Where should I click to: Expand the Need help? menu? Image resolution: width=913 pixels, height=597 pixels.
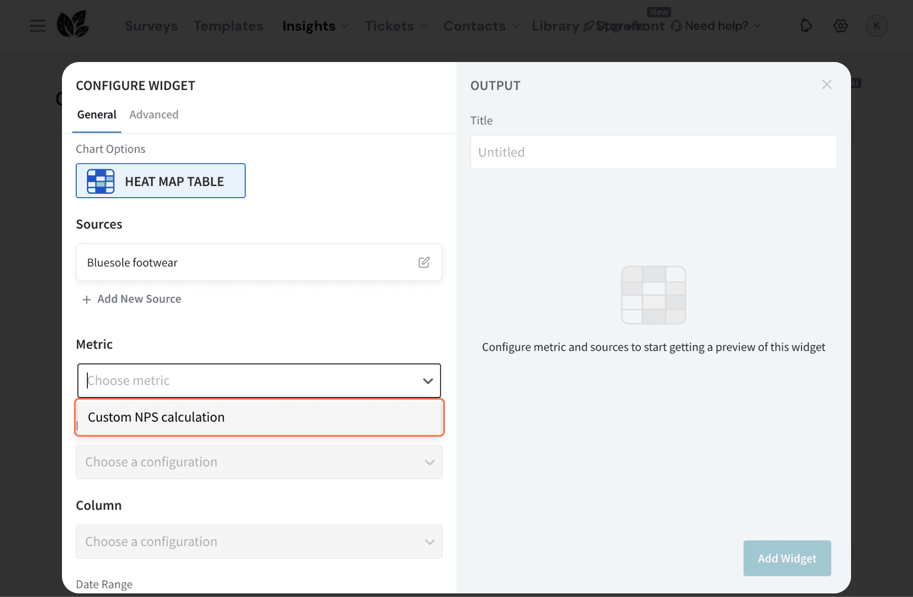[x=717, y=26]
